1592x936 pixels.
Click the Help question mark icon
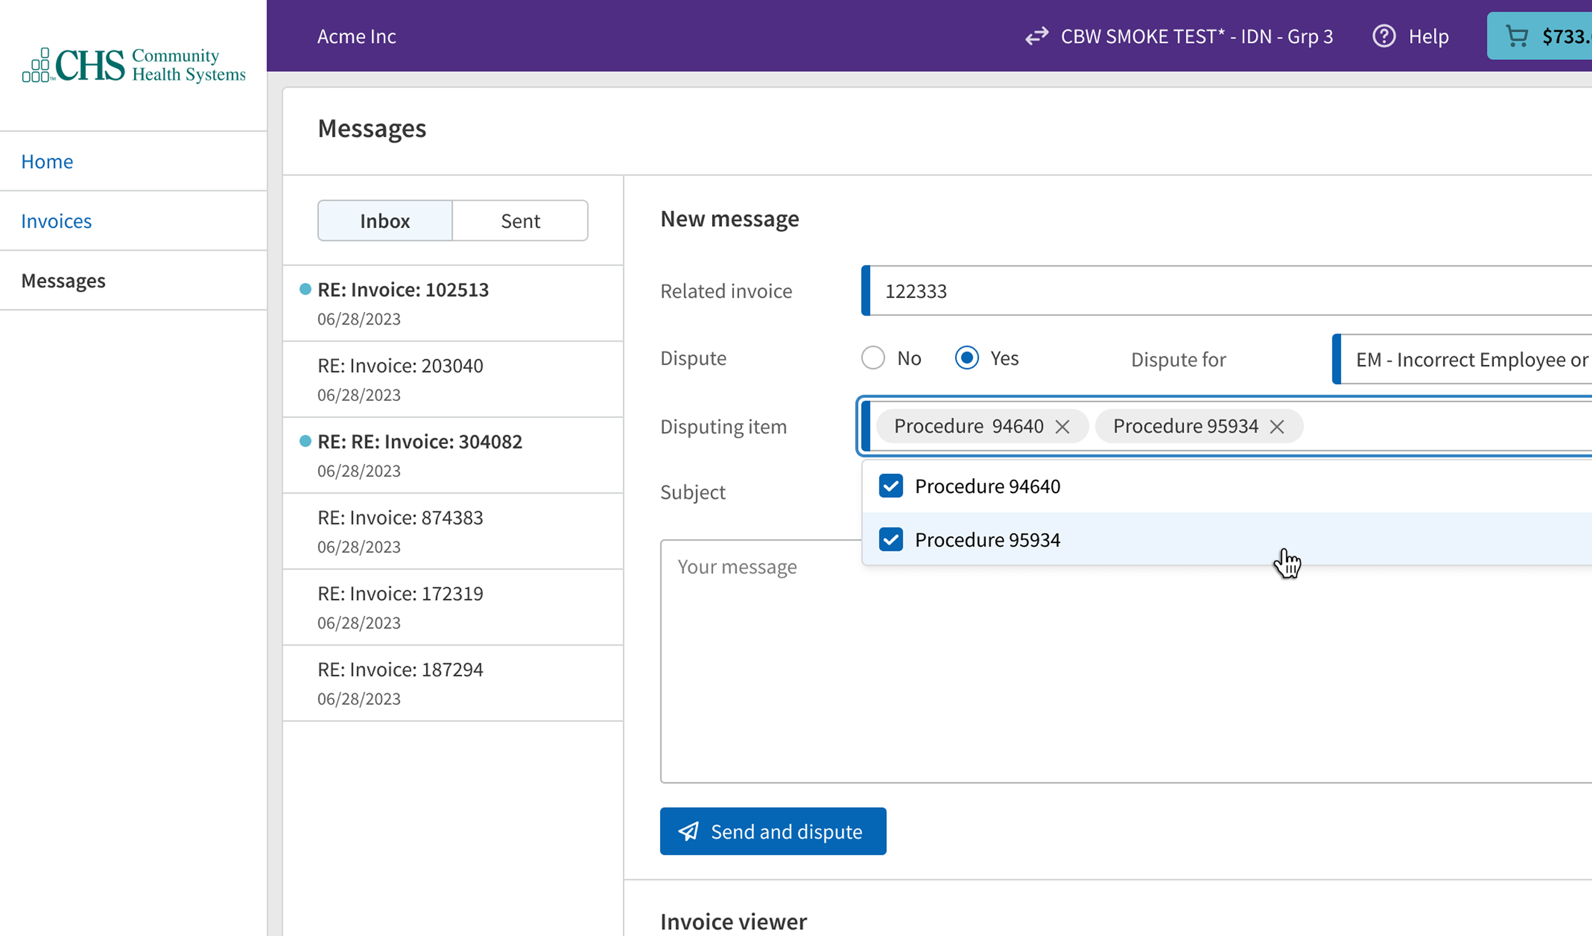point(1384,36)
